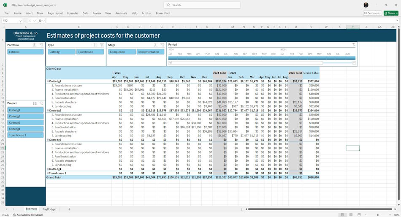Click Period timeline scroll left arrow
The height and width of the screenshot is (217, 401).
pos(170,63)
